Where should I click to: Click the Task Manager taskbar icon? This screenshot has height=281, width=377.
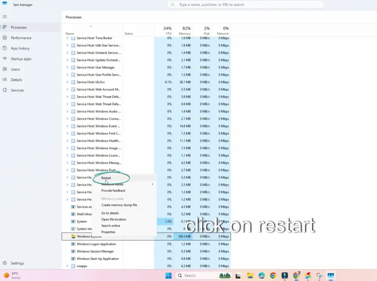[x=331, y=275]
